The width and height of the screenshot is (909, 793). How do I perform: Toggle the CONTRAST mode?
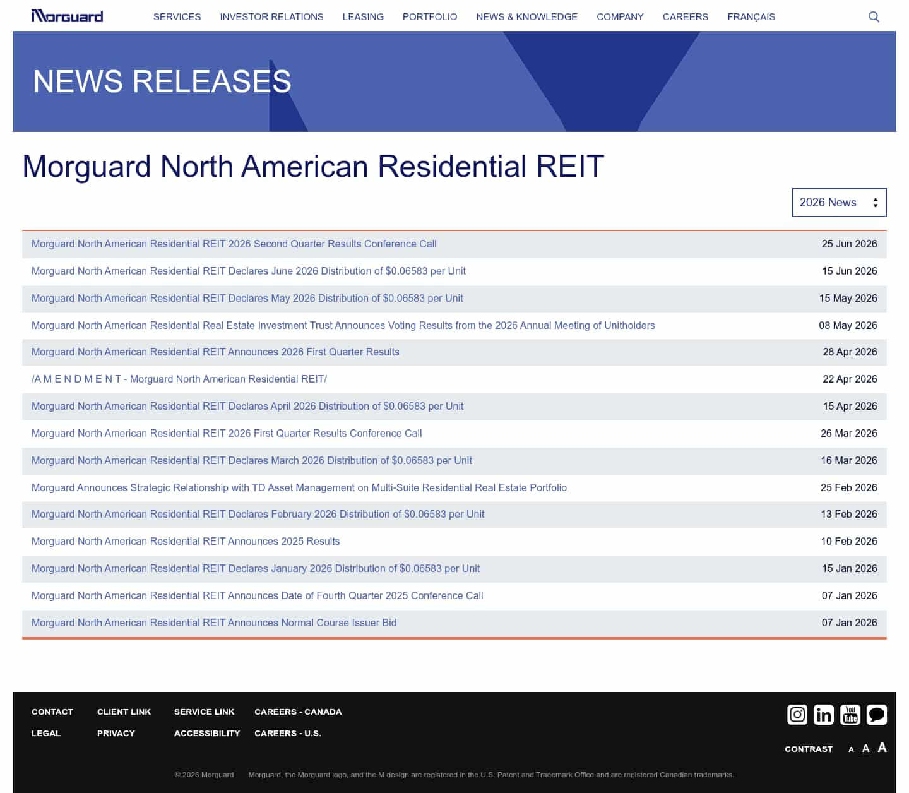click(x=809, y=749)
